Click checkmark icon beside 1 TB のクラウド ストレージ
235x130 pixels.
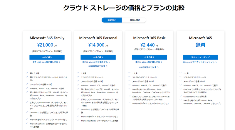78,77
